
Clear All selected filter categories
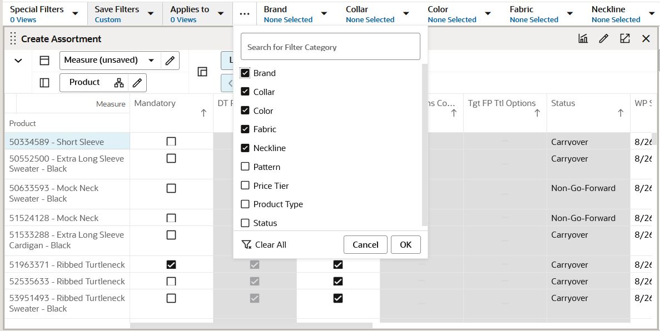(x=264, y=244)
